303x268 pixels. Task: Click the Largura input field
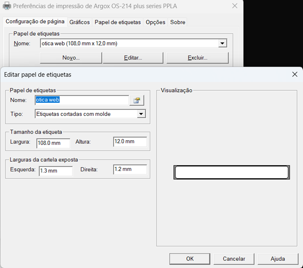pos(53,143)
